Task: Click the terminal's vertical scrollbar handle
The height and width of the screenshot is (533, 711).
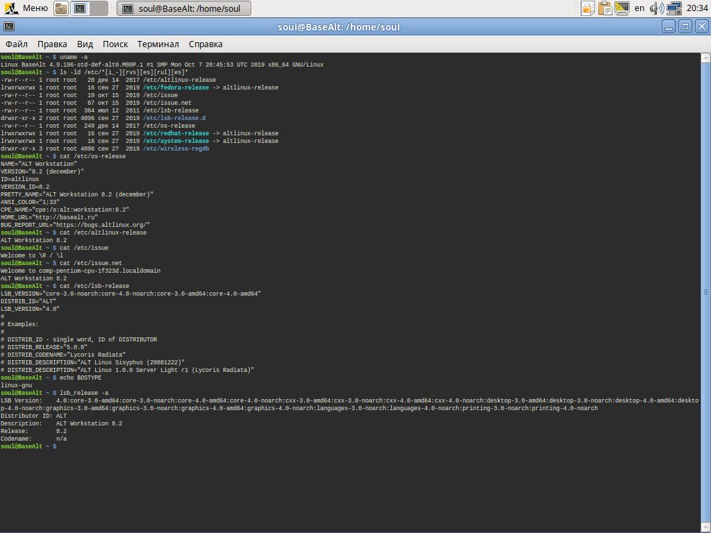Action: coord(705,292)
